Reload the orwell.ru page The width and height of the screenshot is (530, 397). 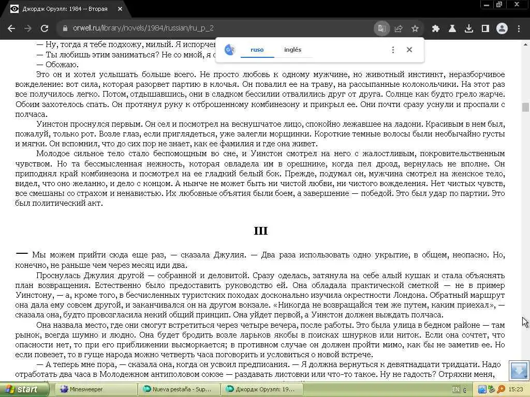tap(45, 28)
